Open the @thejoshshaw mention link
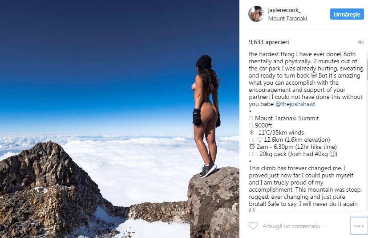Image resolution: width=368 pixels, height=238 pixels. tap(294, 104)
